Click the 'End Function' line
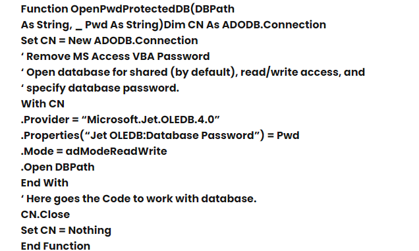Viewport: 419px width, 251px height. click(55, 246)
